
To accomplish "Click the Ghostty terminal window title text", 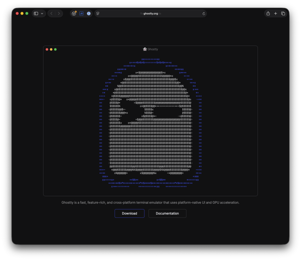I will 153,49.
